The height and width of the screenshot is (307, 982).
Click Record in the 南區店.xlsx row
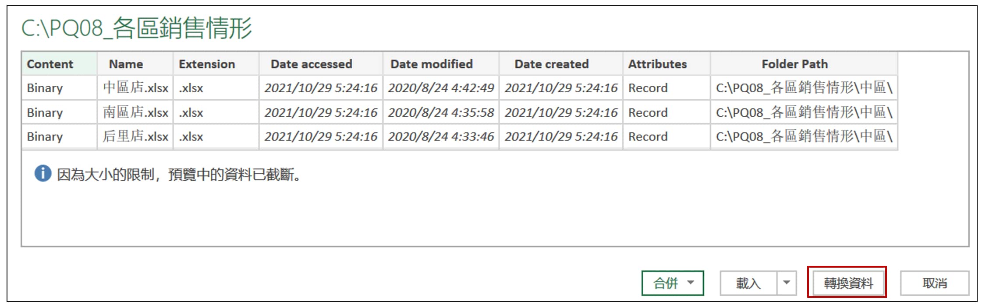tap(648, 112)
